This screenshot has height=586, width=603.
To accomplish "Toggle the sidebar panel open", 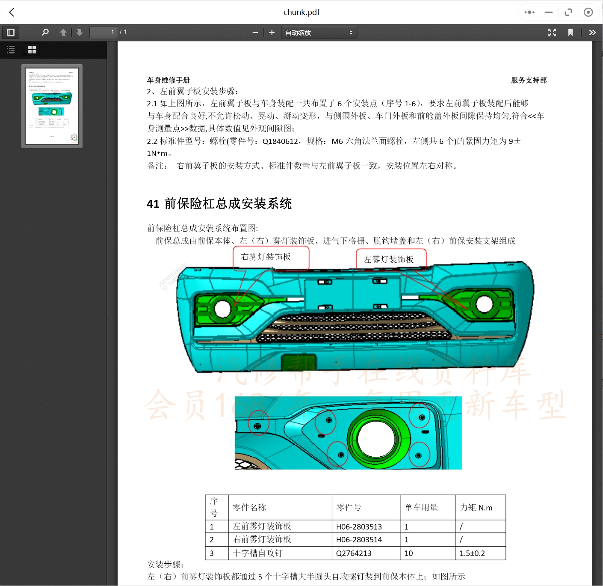I will point(11,32).
